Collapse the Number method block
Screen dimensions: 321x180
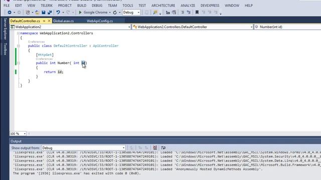tap(19, 63)
